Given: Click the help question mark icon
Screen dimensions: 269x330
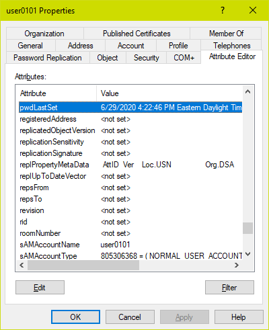Looking at the screenshot, I should pos(223,10).
